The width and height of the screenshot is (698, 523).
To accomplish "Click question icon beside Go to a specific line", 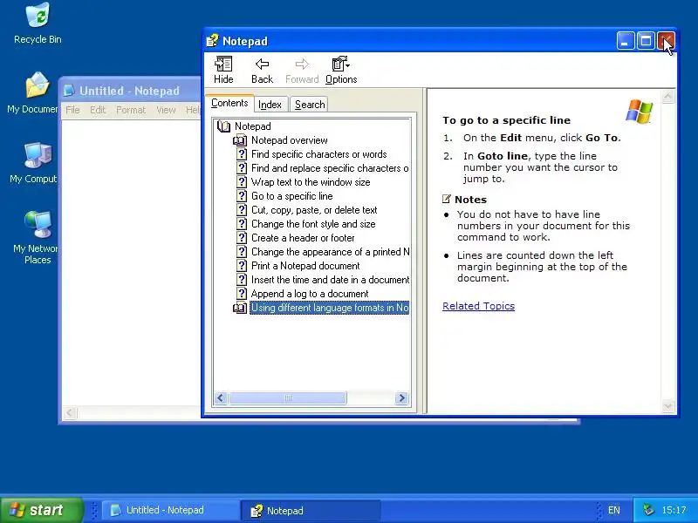I will (x=242, y=196).
